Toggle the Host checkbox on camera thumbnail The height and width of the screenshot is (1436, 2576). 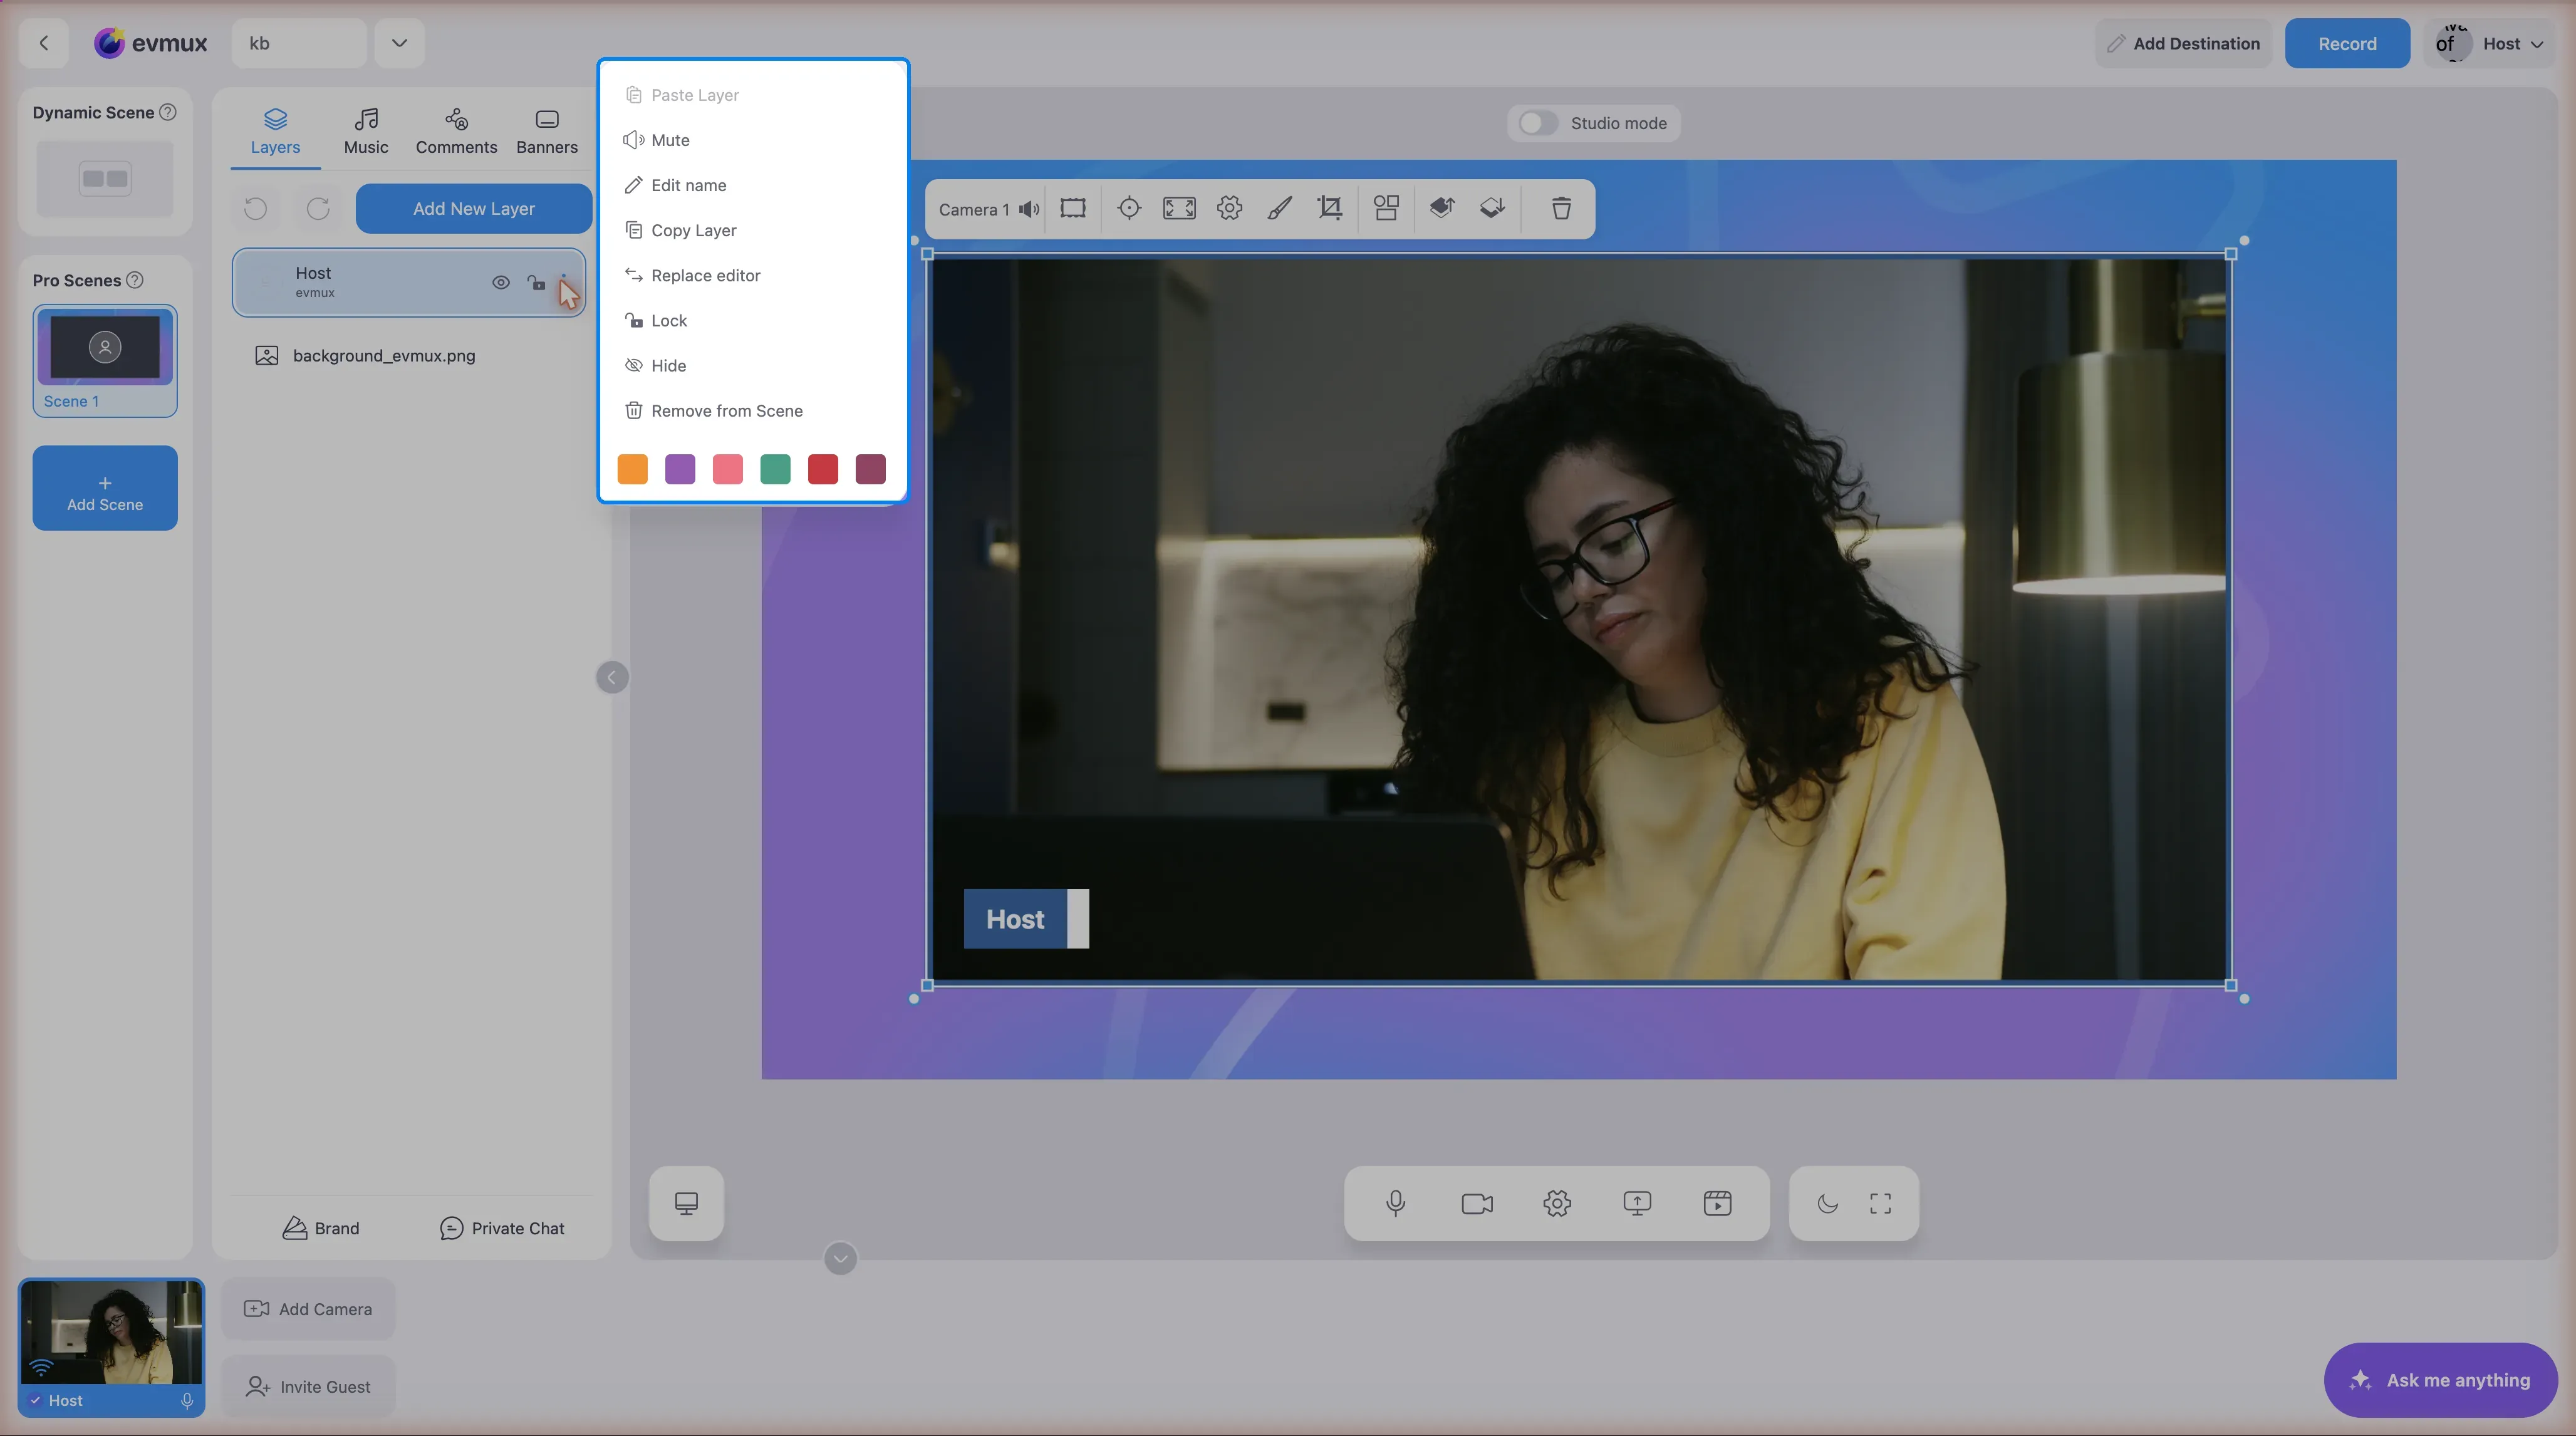tap(35, 1400)
